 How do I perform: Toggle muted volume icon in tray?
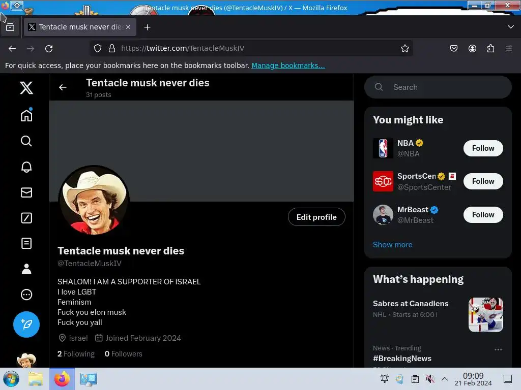tap(430, 379)
